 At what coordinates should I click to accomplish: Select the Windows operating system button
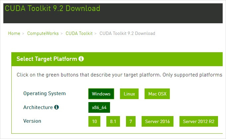click(101, 94)
